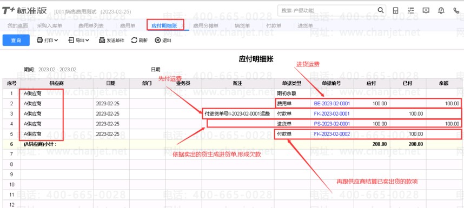Click the phone support icon
This screenshot has height=208, width=464.
pos(456,10)
